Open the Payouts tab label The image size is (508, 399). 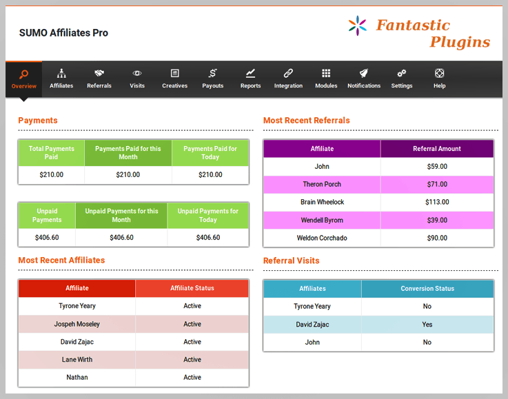point(213,86)
